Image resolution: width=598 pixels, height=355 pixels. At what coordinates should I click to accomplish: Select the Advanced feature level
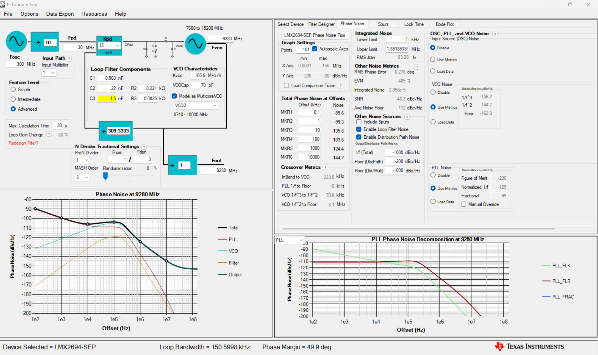click(13, 109)
